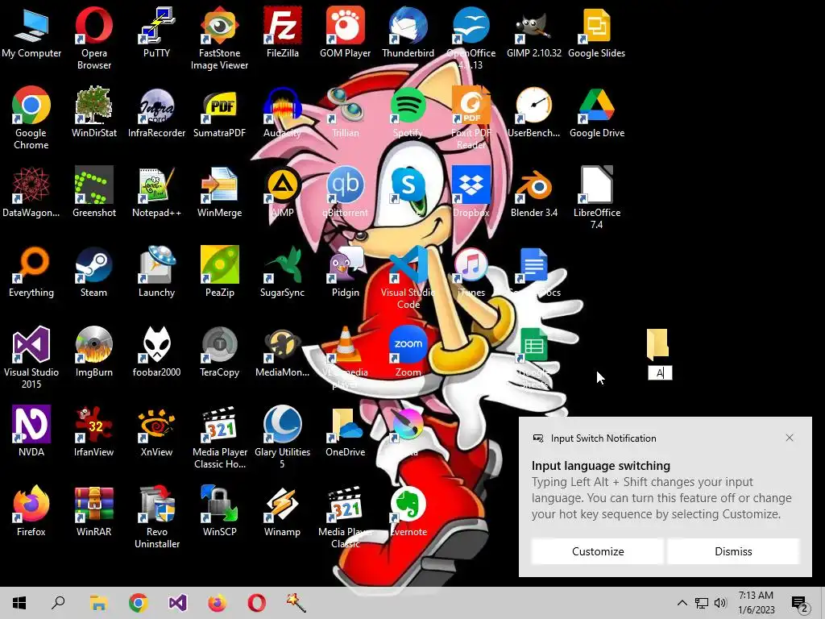Select the Glary Utilities 5 icon
The height and width of the screenshot is (619, 825).
coord(283,424)
